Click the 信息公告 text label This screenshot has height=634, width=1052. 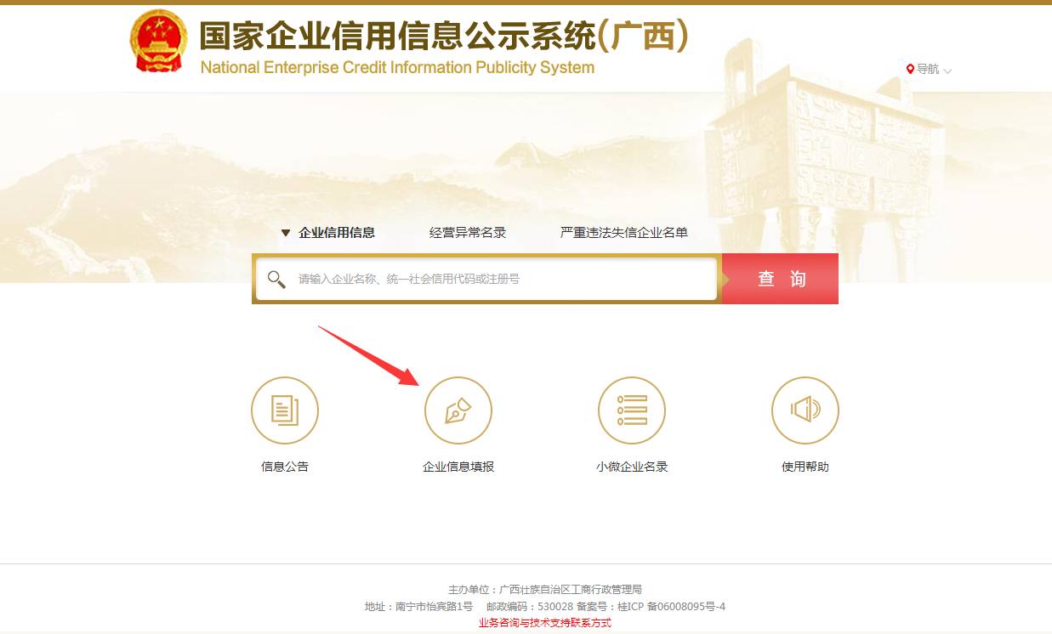coord(285,467)
